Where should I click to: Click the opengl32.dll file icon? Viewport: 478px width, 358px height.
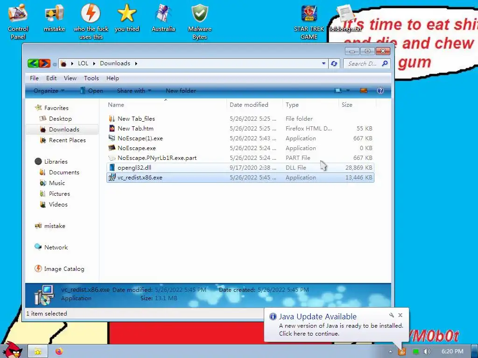point(112,167)
